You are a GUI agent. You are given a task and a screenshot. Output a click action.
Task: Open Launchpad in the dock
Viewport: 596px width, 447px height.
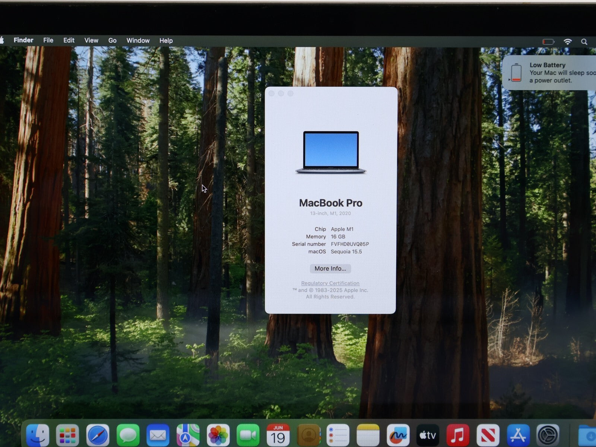point(67,435)
